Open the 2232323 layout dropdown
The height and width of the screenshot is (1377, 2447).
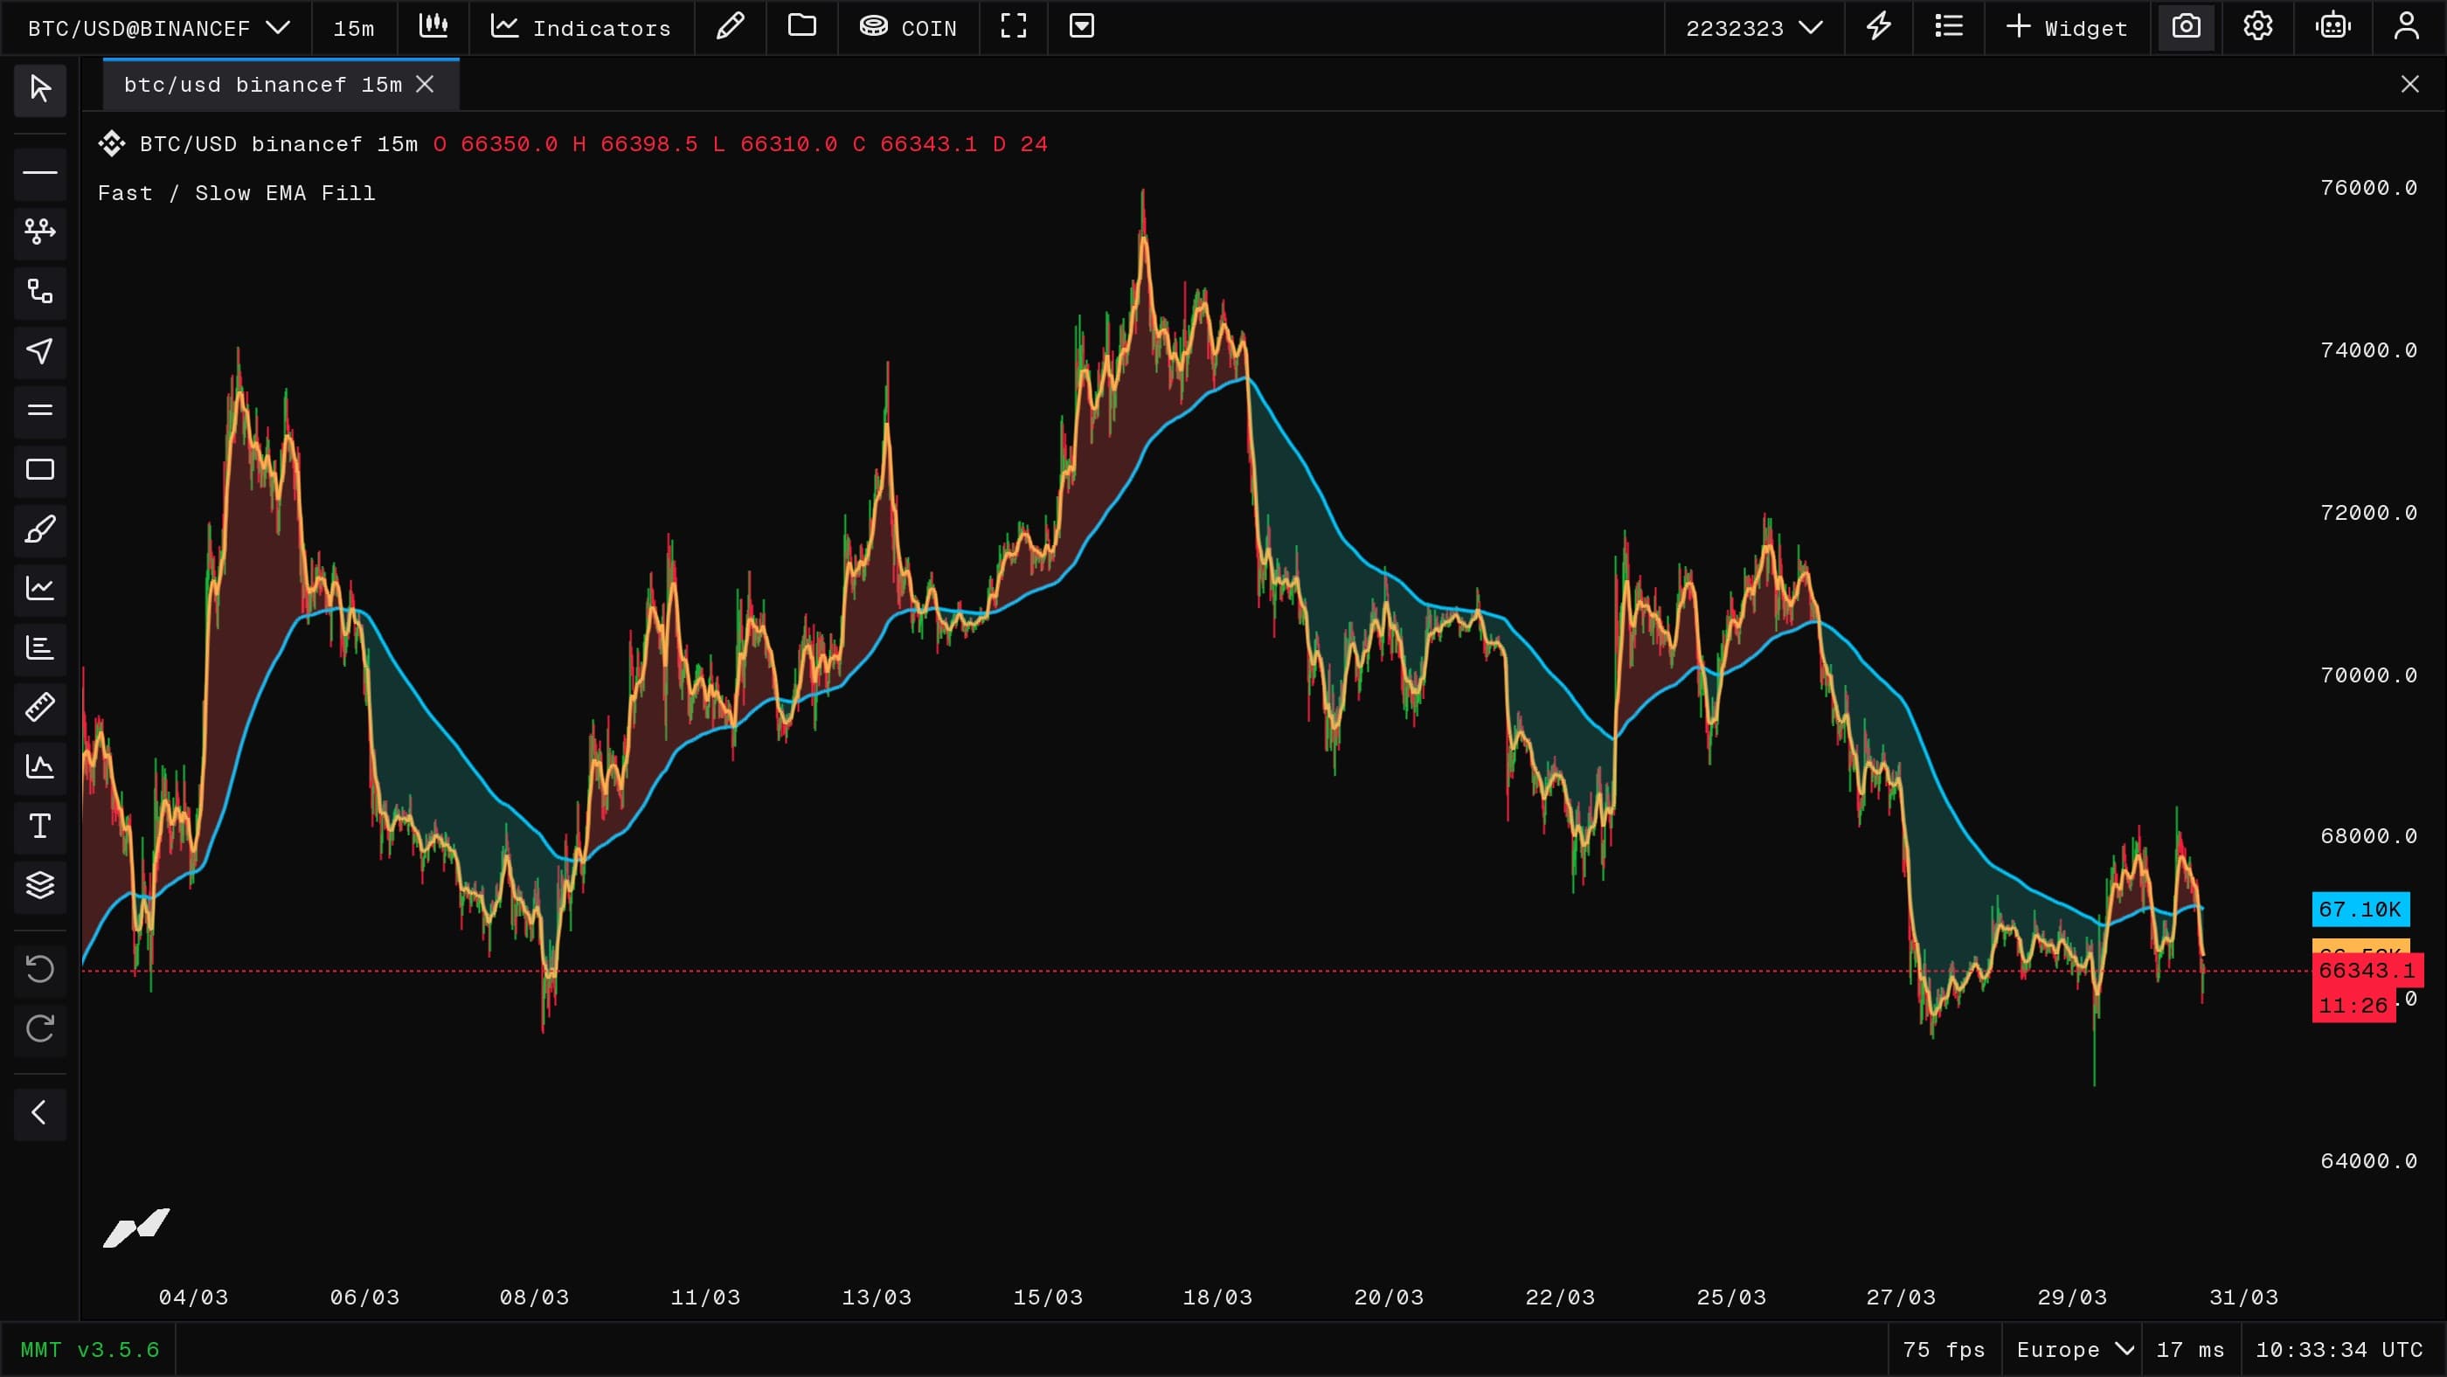click(x=1755, y=28)
